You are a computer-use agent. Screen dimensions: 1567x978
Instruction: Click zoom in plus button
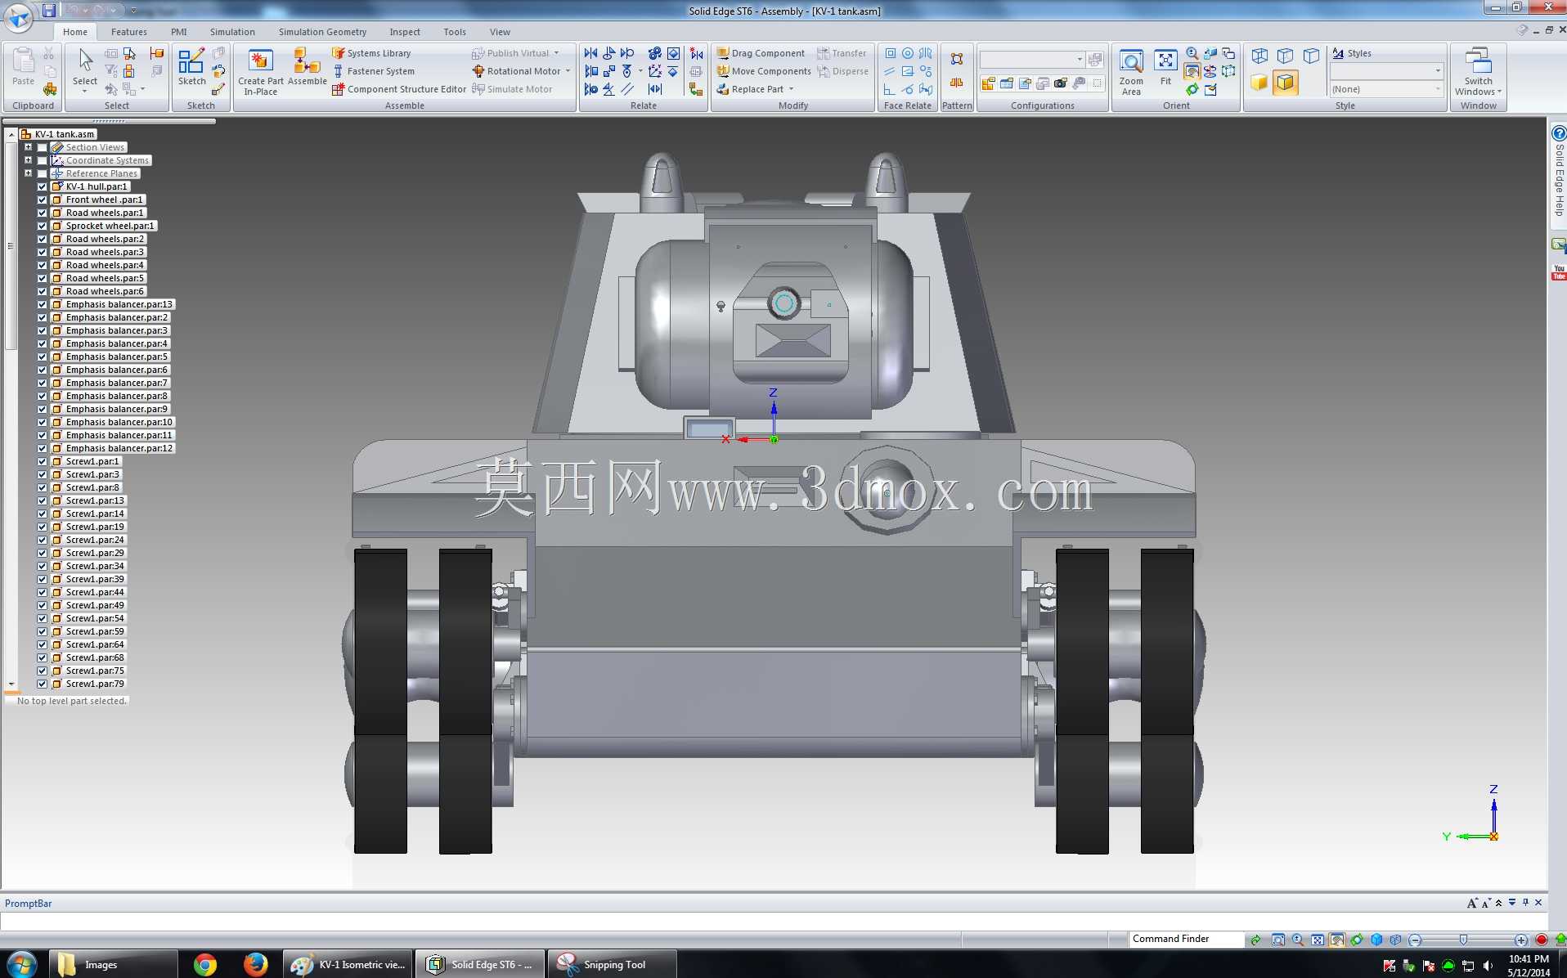click(x=1521, y=940)
